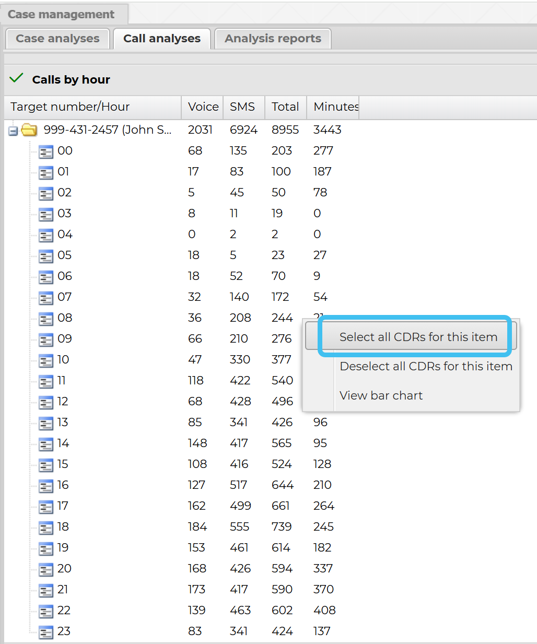Sort the table by the Voice column
This screenshot has height=644, width=537.
(202, 107)
